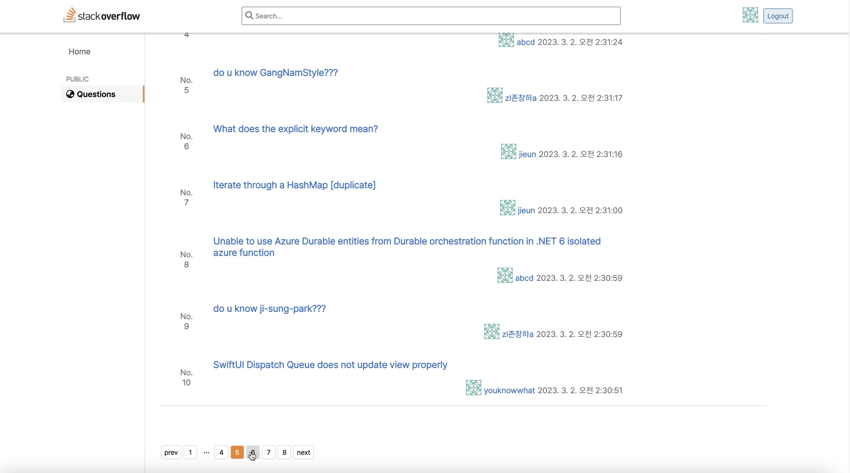Open abcd profile dated 2:31:24

tap(525, 42)
